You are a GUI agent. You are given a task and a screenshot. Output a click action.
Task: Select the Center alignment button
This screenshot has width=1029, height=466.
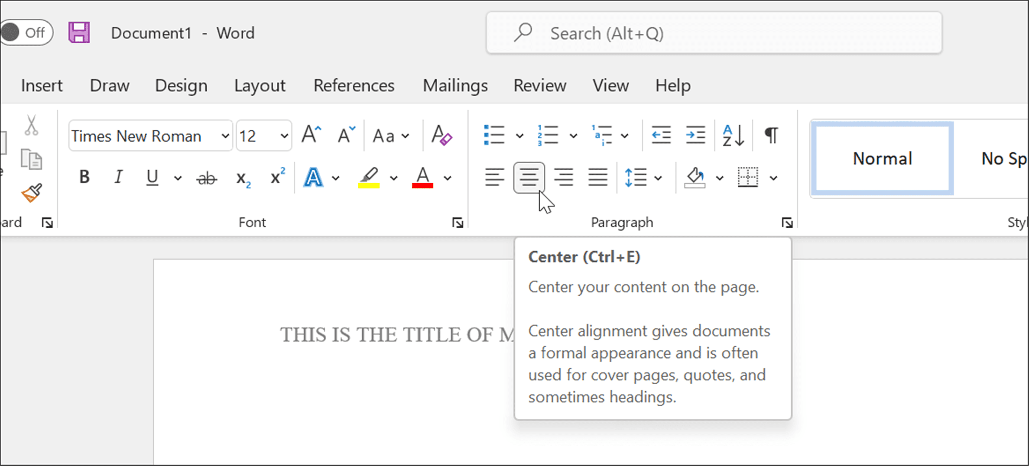529,177
